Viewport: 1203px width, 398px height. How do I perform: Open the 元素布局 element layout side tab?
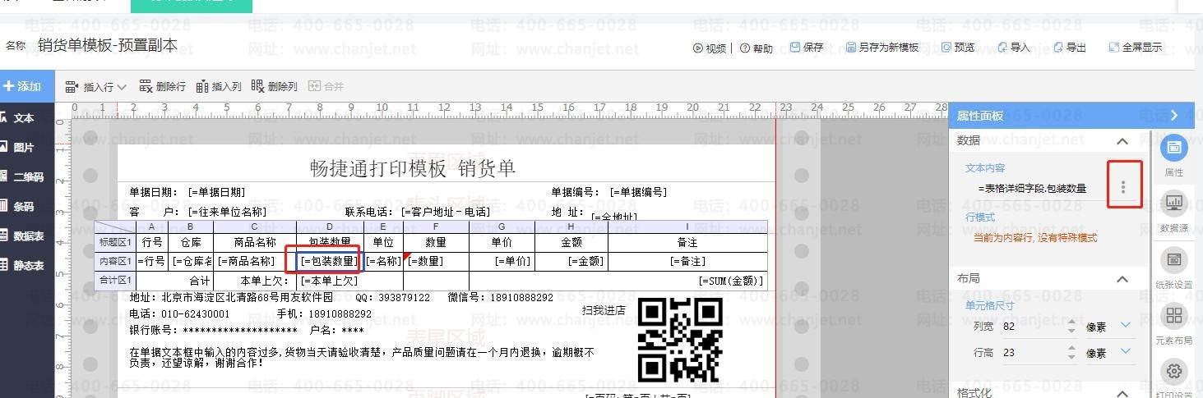1174,325
